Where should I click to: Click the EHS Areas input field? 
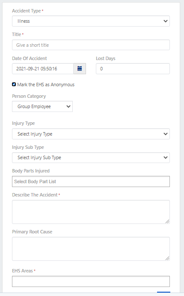click(x=91, y=281)
